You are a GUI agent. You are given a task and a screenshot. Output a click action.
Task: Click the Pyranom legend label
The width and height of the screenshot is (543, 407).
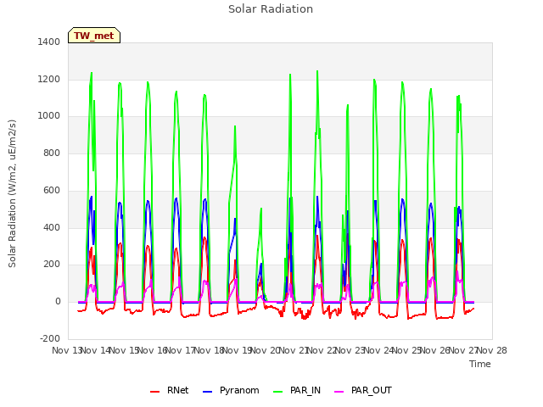pyautogui.click(x=239, y=390)
